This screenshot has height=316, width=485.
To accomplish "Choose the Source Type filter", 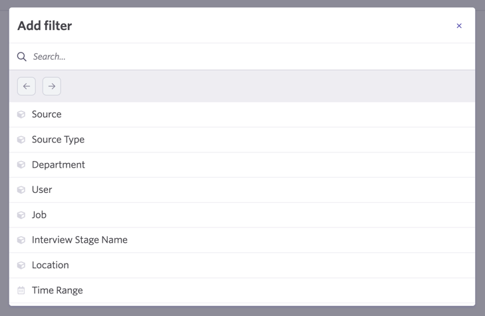I will pyautogui.click(x=242, y=140).
